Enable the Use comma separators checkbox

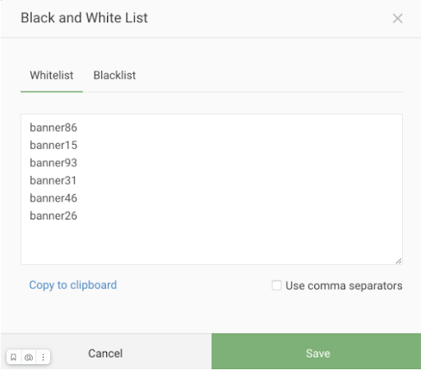[x=276, y=285]
